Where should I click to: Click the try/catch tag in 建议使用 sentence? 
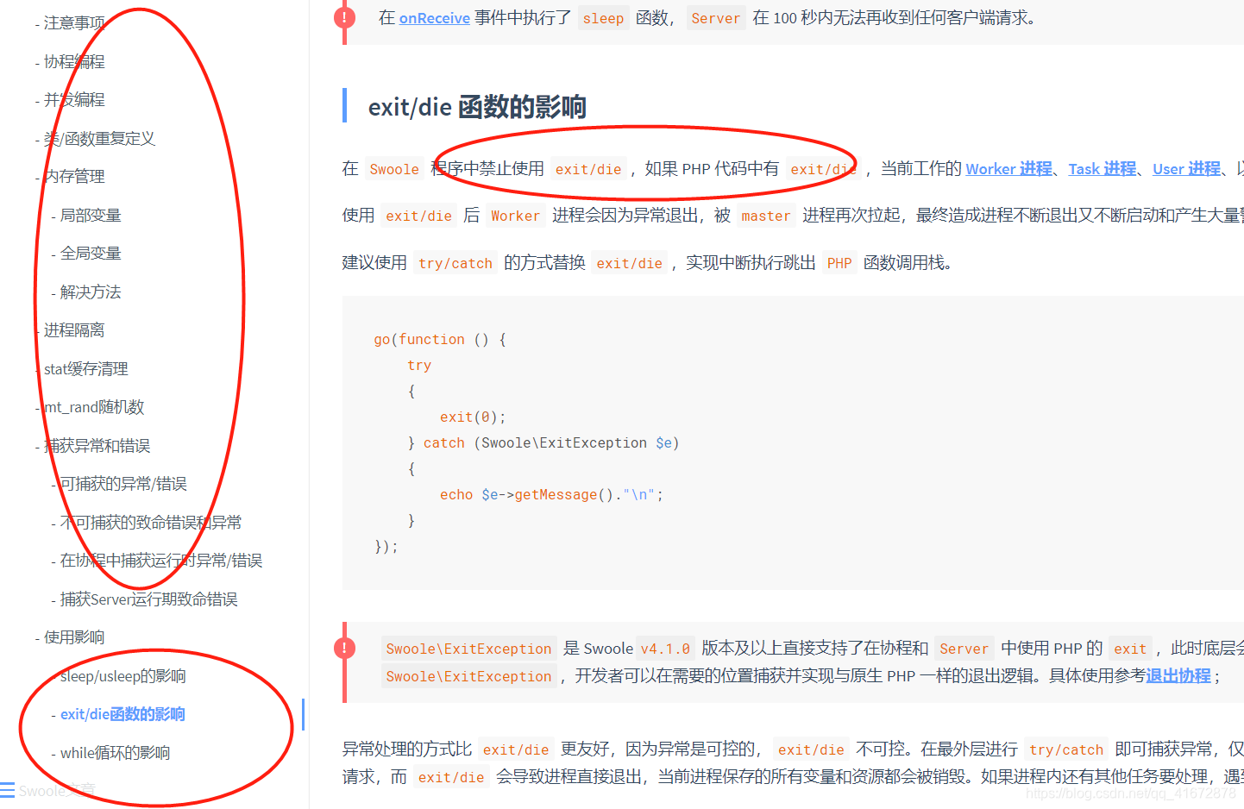(456, 263)
